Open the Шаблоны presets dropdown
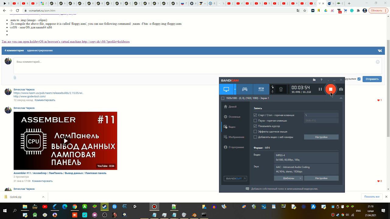 (289, 178)
